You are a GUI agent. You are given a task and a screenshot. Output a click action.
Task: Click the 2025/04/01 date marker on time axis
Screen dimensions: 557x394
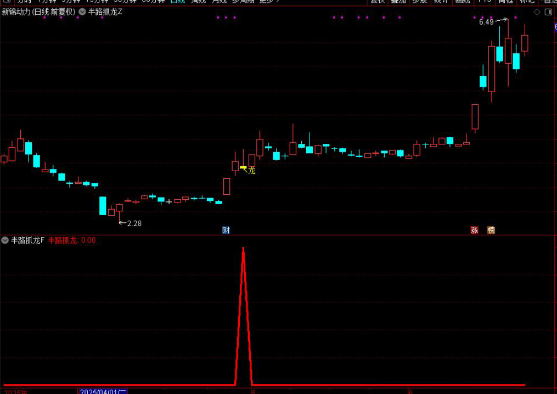(103, 391)
